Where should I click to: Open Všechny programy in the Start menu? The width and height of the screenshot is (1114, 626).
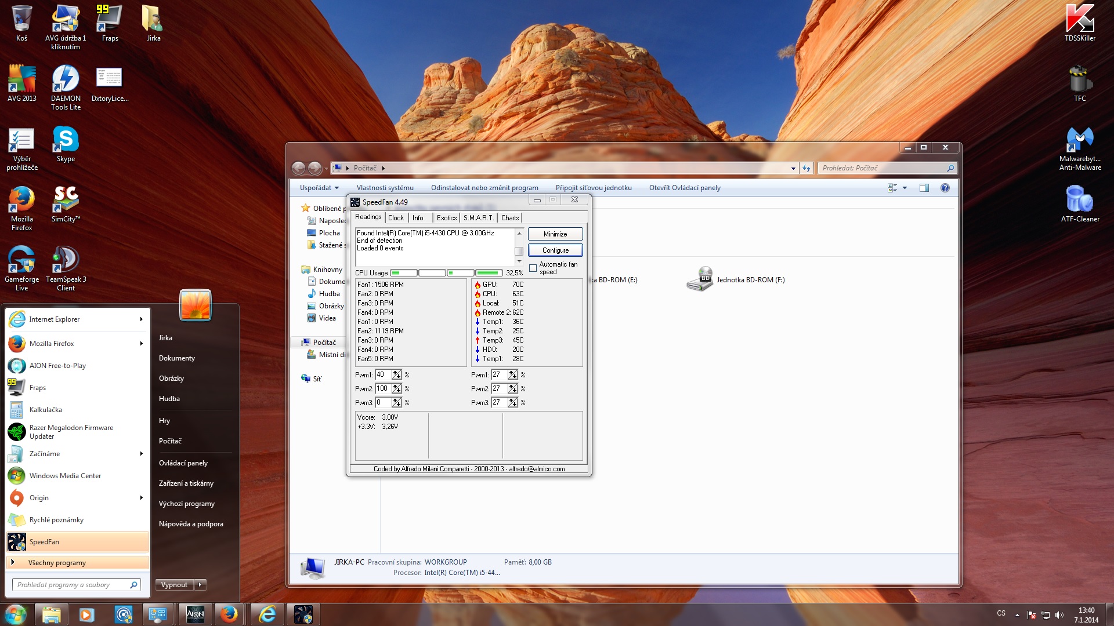pyautogui.click(x=57, y=563)
